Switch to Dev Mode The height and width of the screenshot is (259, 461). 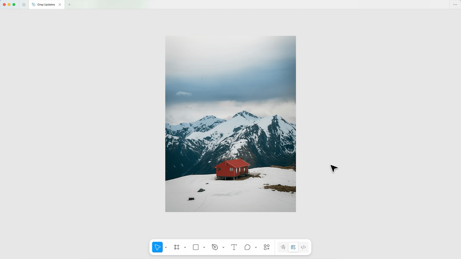point(303,247)
